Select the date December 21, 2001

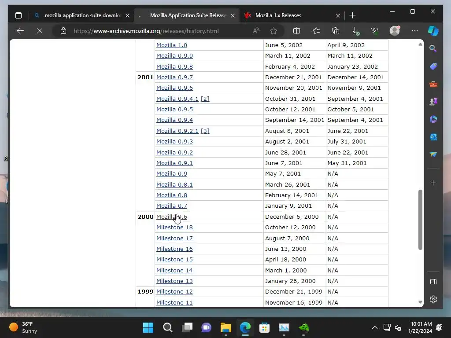[293, 77]
